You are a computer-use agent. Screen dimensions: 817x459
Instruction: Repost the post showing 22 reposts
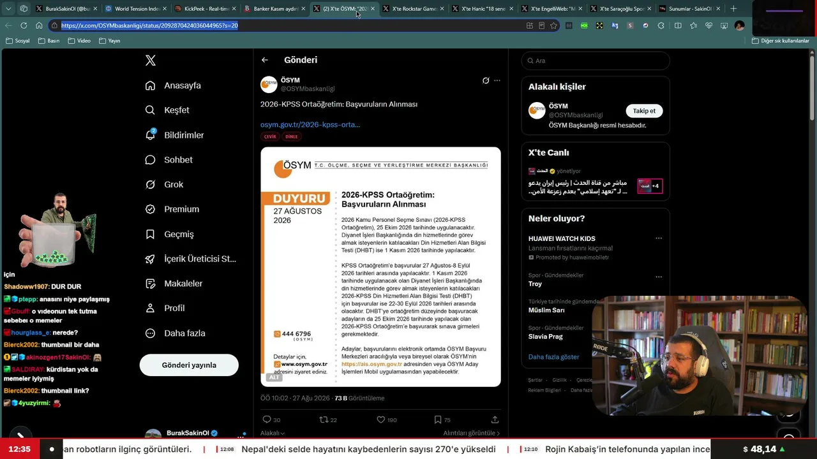(x=328, y=419)
